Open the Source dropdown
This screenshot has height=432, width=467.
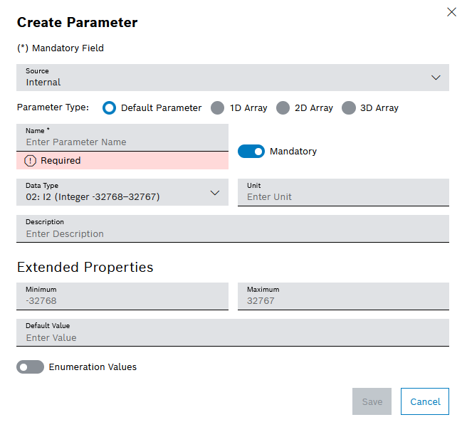[233, 78]
